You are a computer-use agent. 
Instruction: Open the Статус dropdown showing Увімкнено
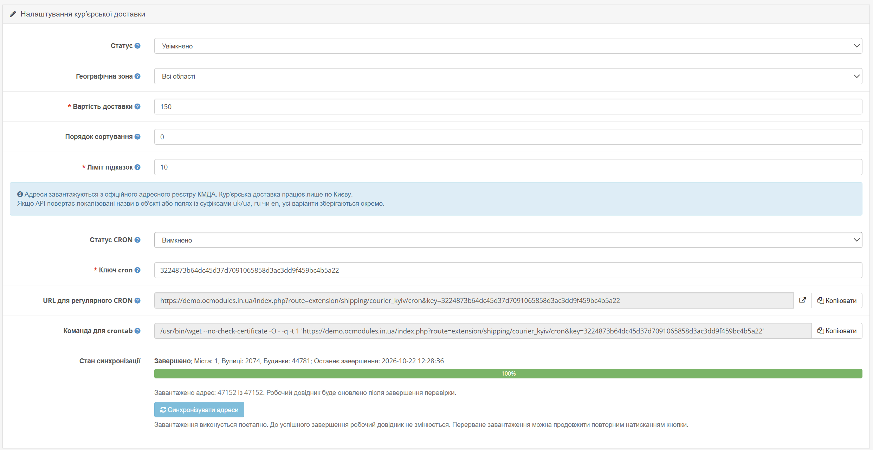508,46
